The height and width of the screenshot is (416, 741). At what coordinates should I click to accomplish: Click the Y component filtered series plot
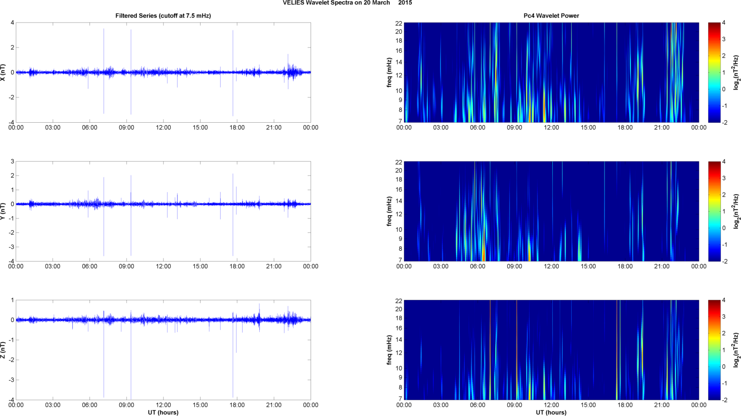pos(163,211)
